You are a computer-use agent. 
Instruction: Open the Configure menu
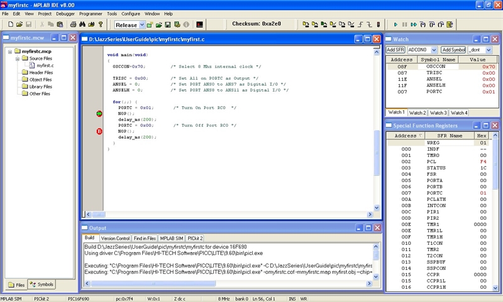(131, 14)
